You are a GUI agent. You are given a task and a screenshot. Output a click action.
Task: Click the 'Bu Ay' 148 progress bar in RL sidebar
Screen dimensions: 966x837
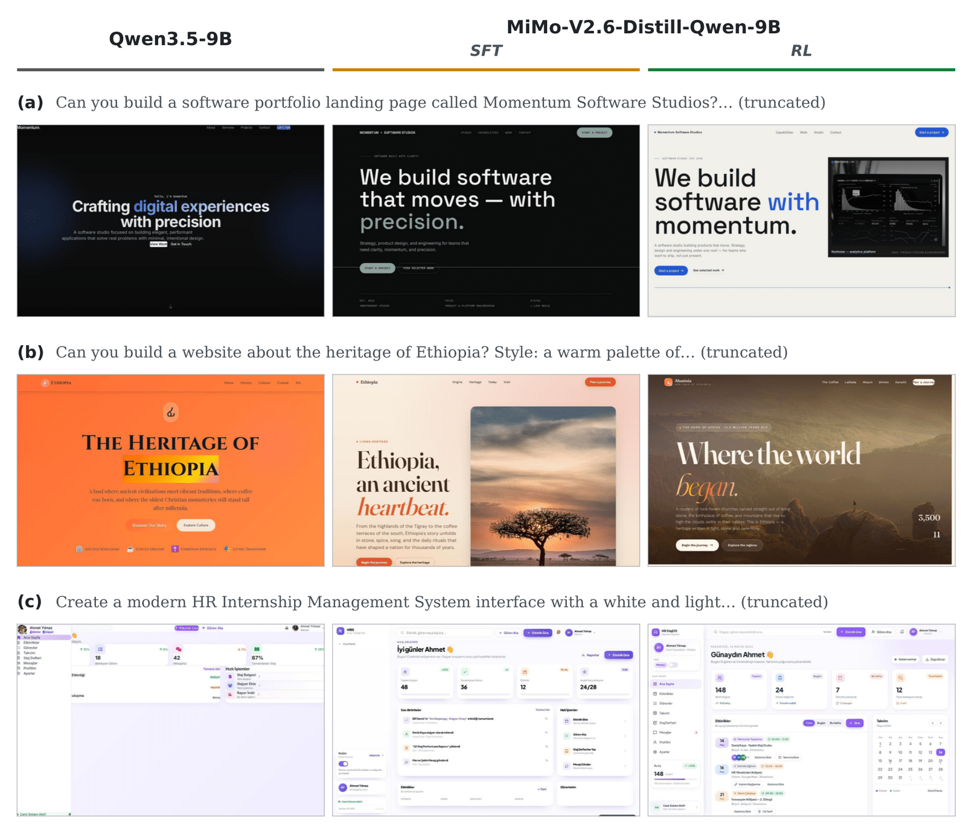[x=675, y=780]
